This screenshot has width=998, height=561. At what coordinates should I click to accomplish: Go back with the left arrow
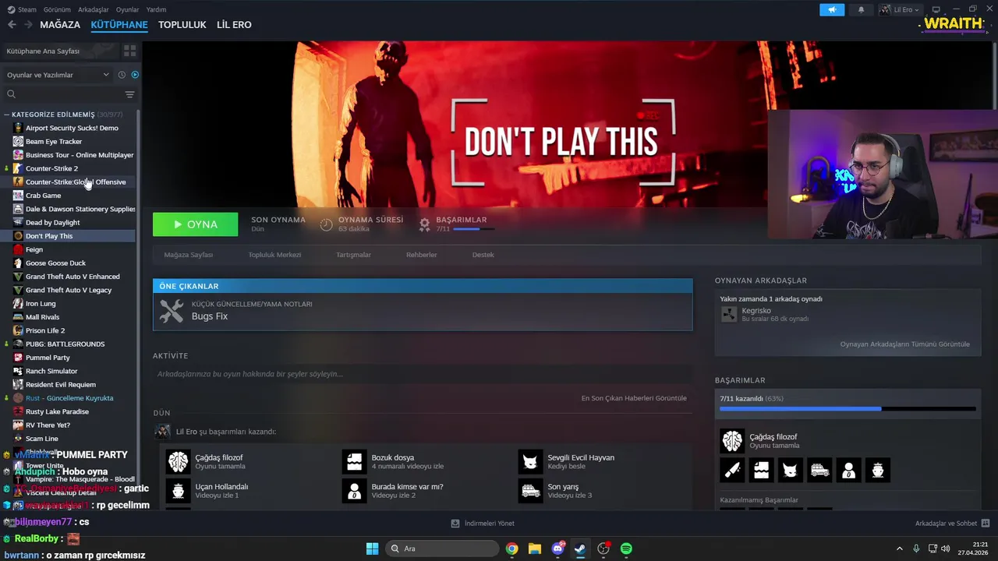(12, 25)
